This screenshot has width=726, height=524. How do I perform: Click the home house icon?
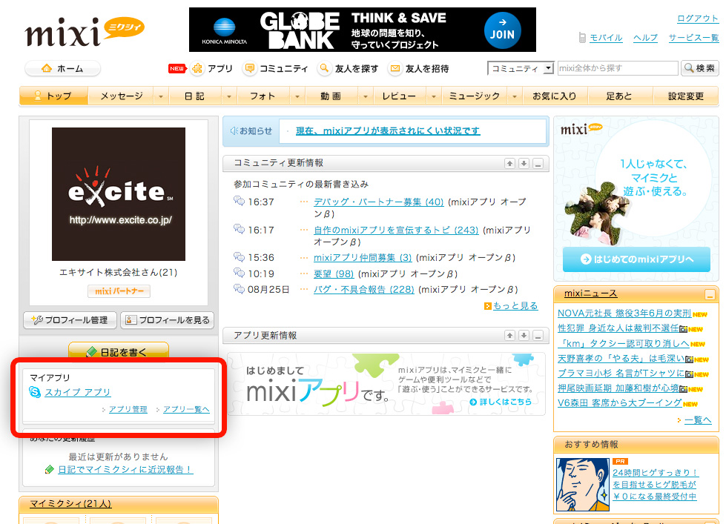point(47,68)
